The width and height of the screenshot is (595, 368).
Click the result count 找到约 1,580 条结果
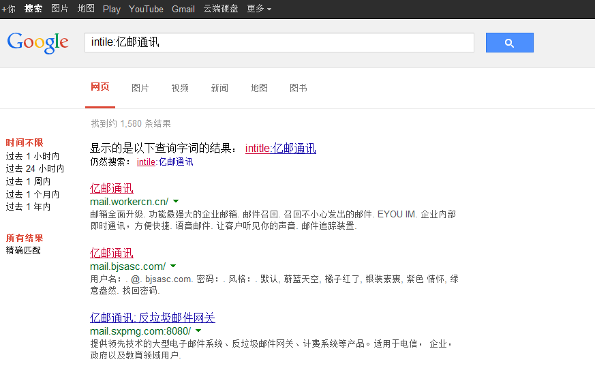(131, 123)
